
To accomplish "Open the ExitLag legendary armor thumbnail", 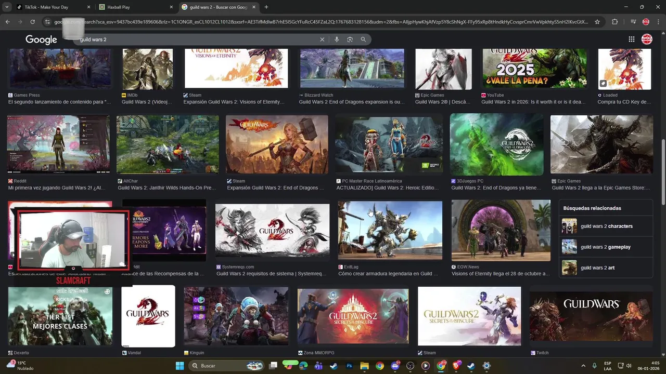I will 390,230.
